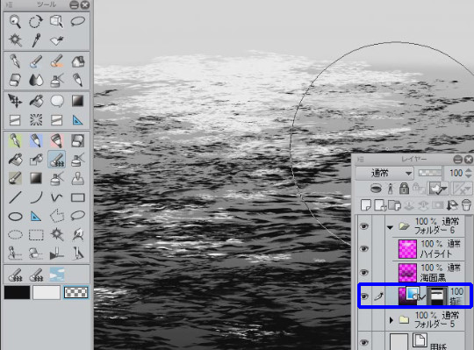Select the magnifier zoom tool
474x350 pixels.
(15, 22)
